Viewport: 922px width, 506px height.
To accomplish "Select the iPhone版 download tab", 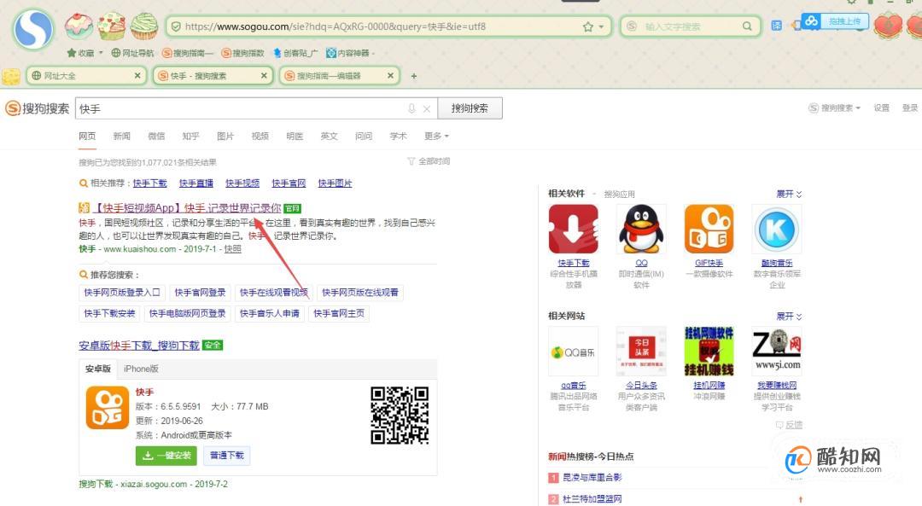I will point(141,369).
